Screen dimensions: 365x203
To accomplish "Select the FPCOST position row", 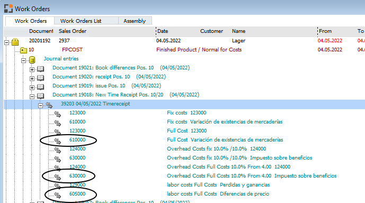I will pyautogui.click(x=72, y=50).
